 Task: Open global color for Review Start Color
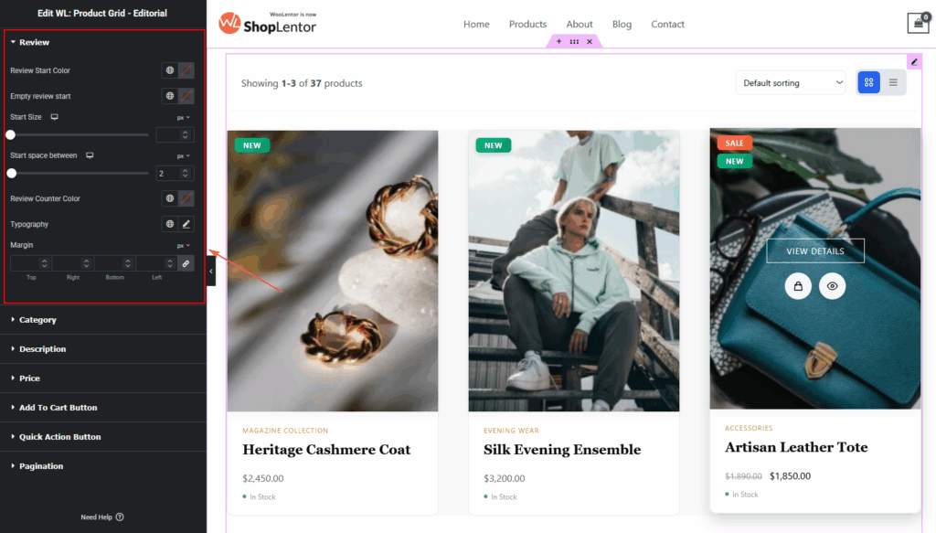[170, 70]
